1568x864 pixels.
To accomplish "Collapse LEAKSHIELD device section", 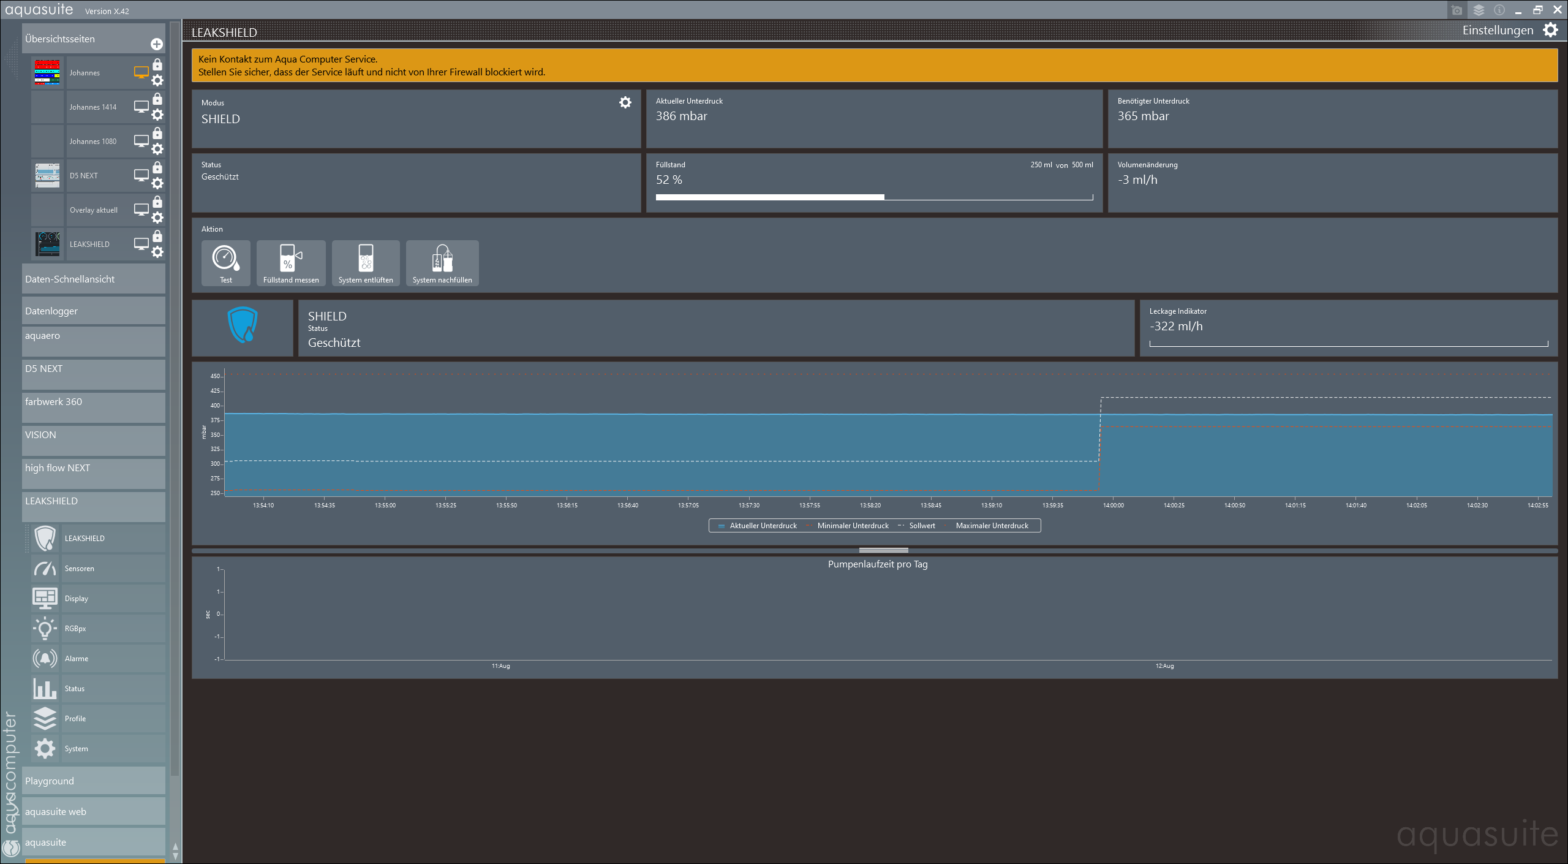I will click(94, 507).
